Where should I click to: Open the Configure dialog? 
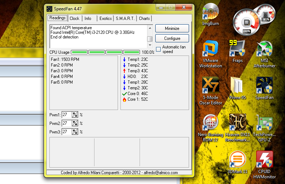pyautogui.click(x=172, y=38)
